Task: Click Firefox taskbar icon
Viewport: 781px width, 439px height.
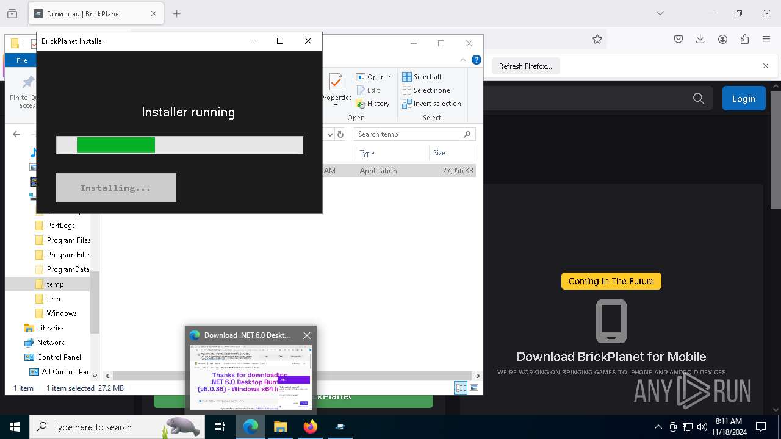Action: [310, 427]
